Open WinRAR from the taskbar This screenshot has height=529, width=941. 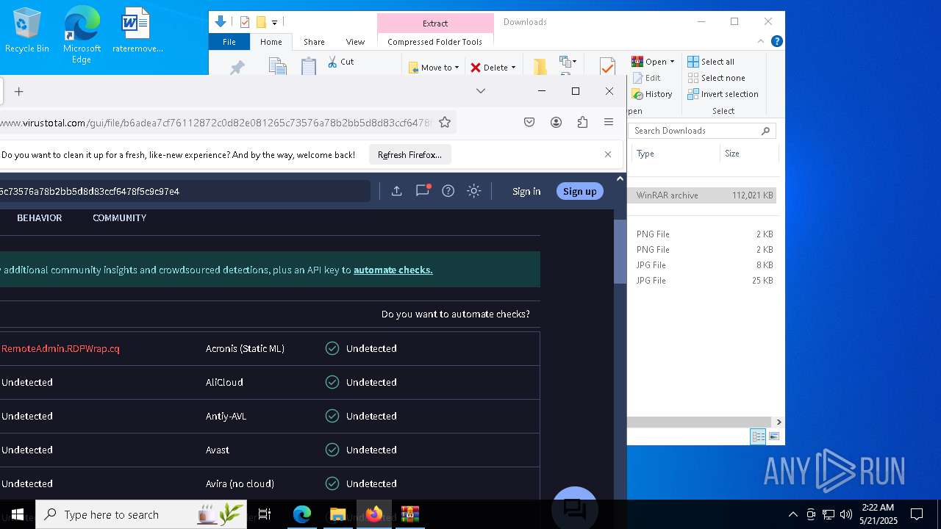click(x=410, y=514)
